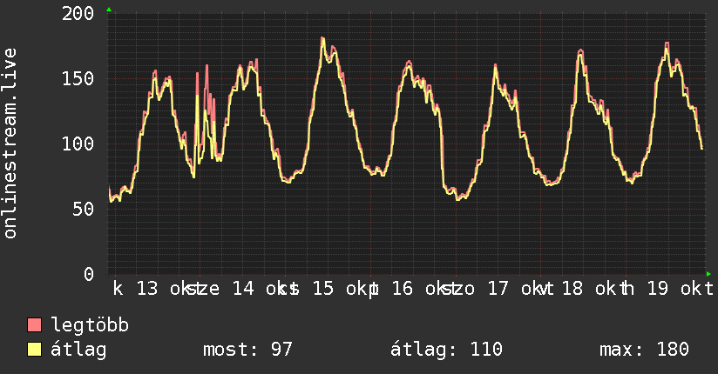Select the legtöbb legend label
Image resolution: width=718 pixels, height=374 pixels.
click(90, 325)
